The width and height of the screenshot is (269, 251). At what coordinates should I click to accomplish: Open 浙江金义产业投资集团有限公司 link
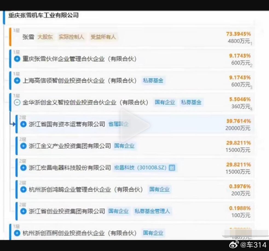pos(70,146)
